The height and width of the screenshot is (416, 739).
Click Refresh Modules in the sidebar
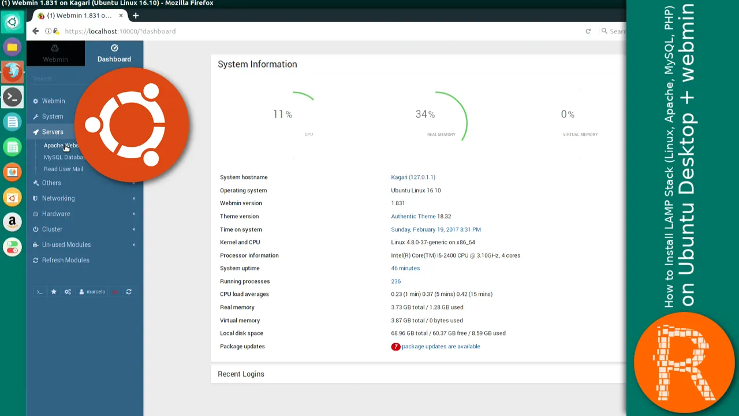[65, 261]
